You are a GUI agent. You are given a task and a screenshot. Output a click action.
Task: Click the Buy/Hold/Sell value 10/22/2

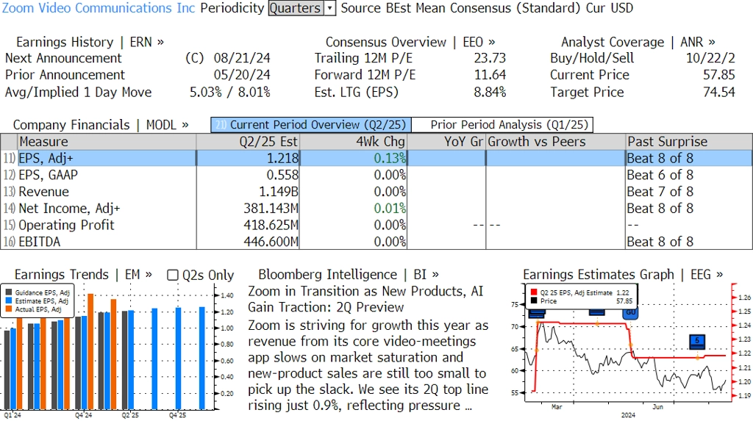[x=710, y=59]
